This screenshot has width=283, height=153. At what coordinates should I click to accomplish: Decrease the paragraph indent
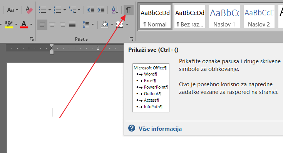coord(91,10)
